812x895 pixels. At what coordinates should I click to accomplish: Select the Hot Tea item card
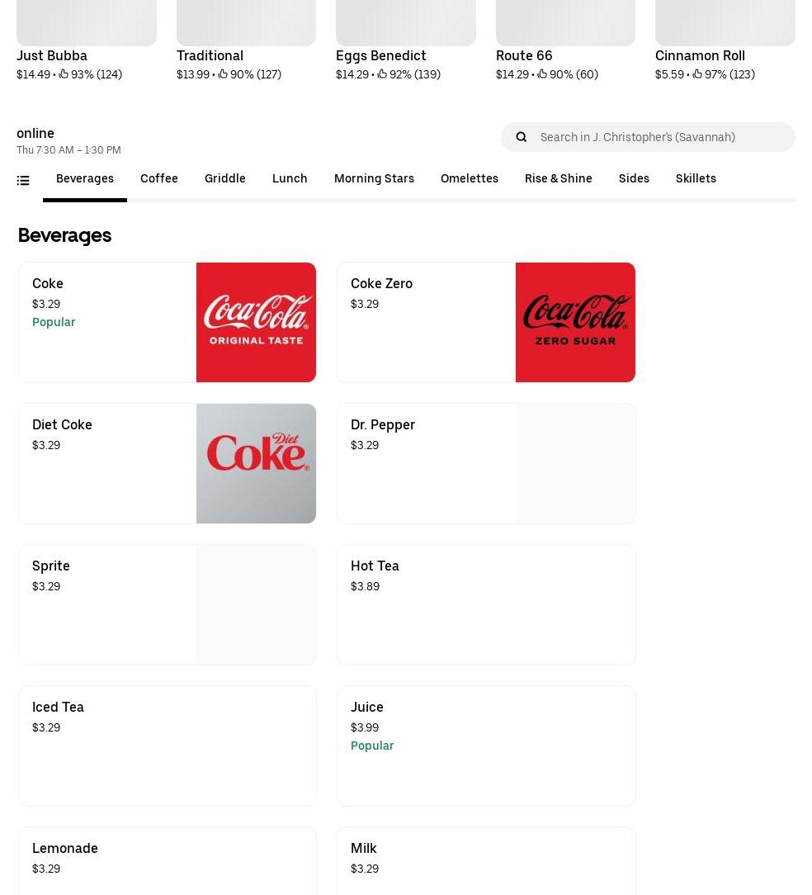click(x=486, y=605)
